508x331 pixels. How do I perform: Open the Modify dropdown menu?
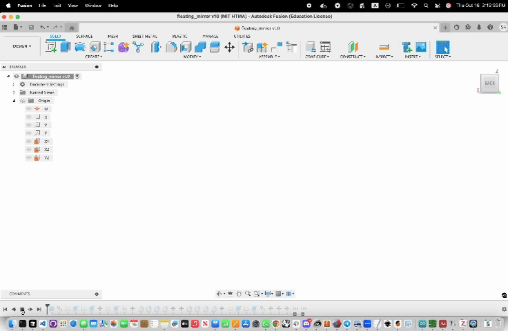(192, 57)
